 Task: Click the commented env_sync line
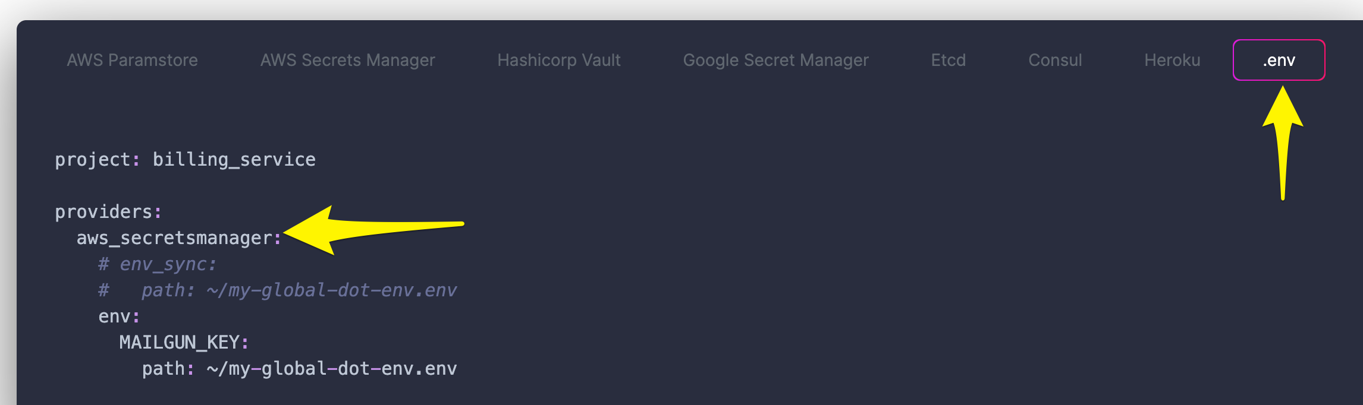[158, 264]
